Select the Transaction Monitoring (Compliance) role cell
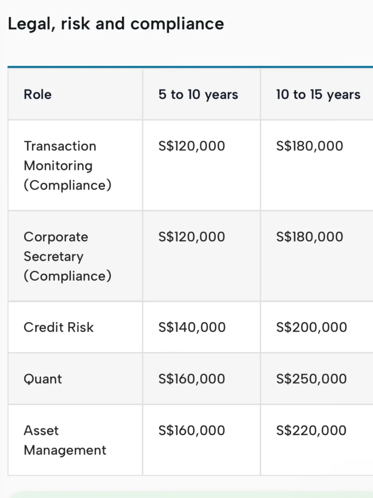This screenshot has height=498, width=373. tap(68, 166)
